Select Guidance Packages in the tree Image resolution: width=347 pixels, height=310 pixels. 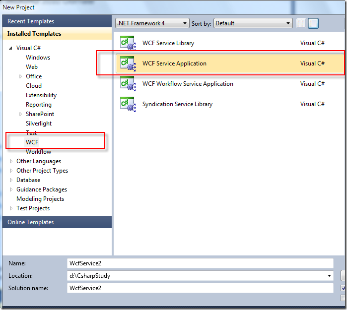(42, 189)
